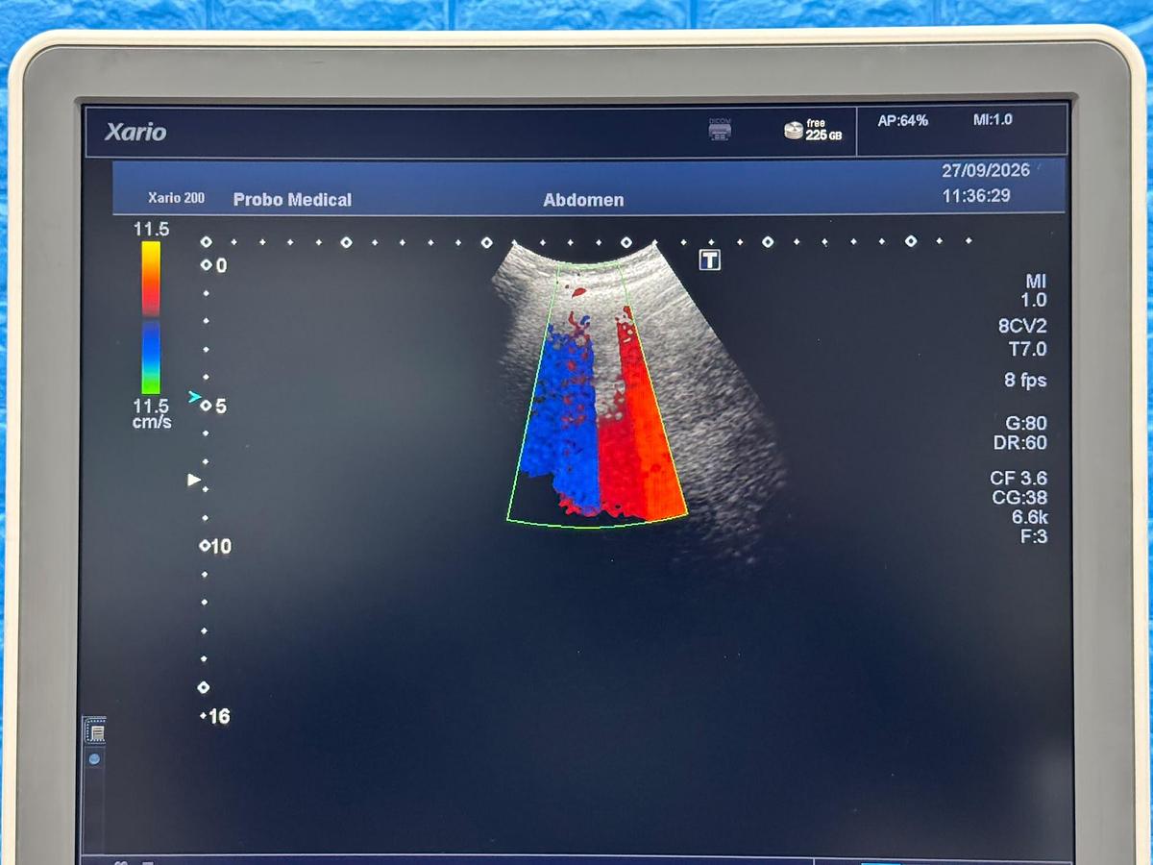Click the MI:1.0 readout in the top bar
This screenshot has width=1153, height=865.
[993, 119]
